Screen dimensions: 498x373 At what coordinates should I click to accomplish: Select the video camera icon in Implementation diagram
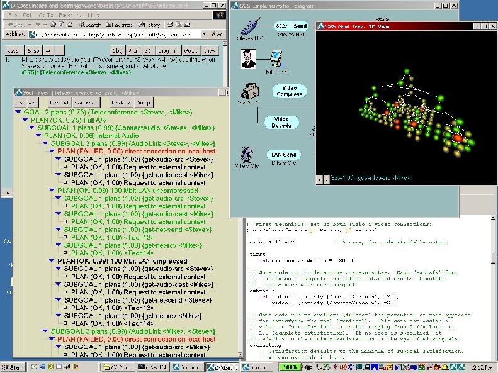pyautogui.click(x=249, y=92)
